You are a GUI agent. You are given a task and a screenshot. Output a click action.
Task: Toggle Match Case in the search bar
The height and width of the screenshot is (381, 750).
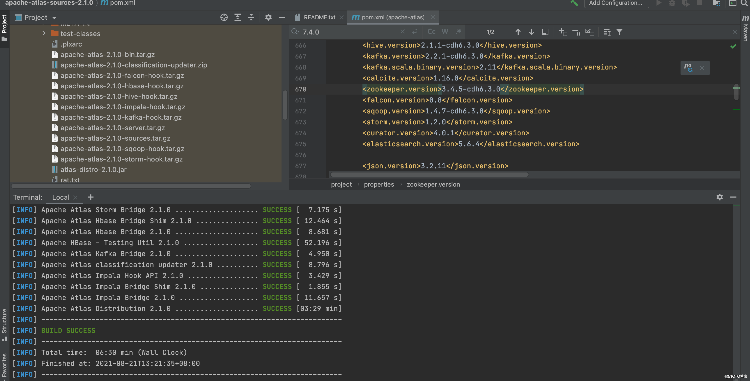[431, 31]
